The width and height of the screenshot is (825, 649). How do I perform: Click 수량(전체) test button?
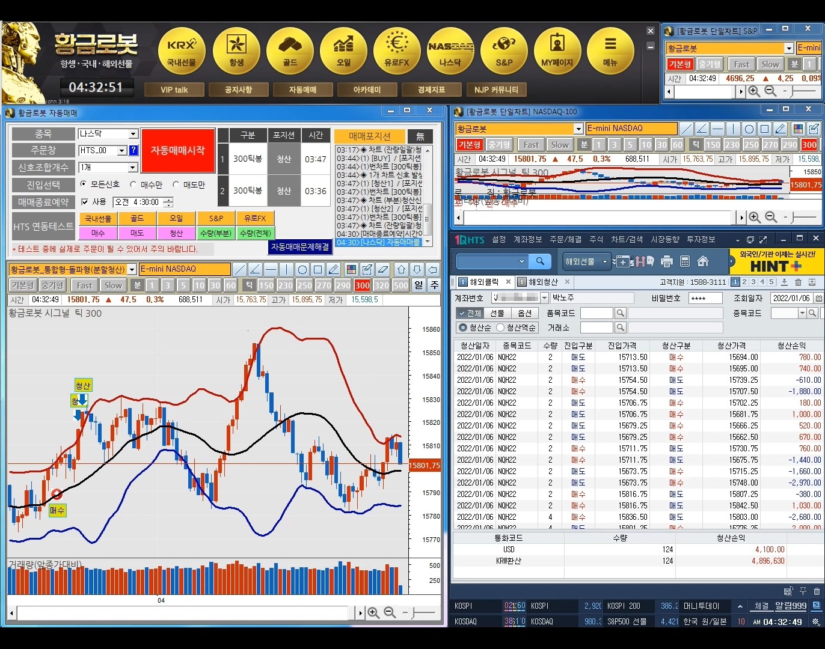[255, 233]
